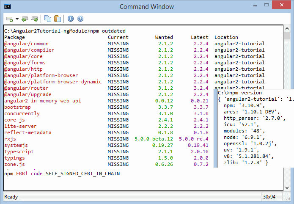Click the 'concurrently' package name
294x204 pixels.
click(22, 113)
